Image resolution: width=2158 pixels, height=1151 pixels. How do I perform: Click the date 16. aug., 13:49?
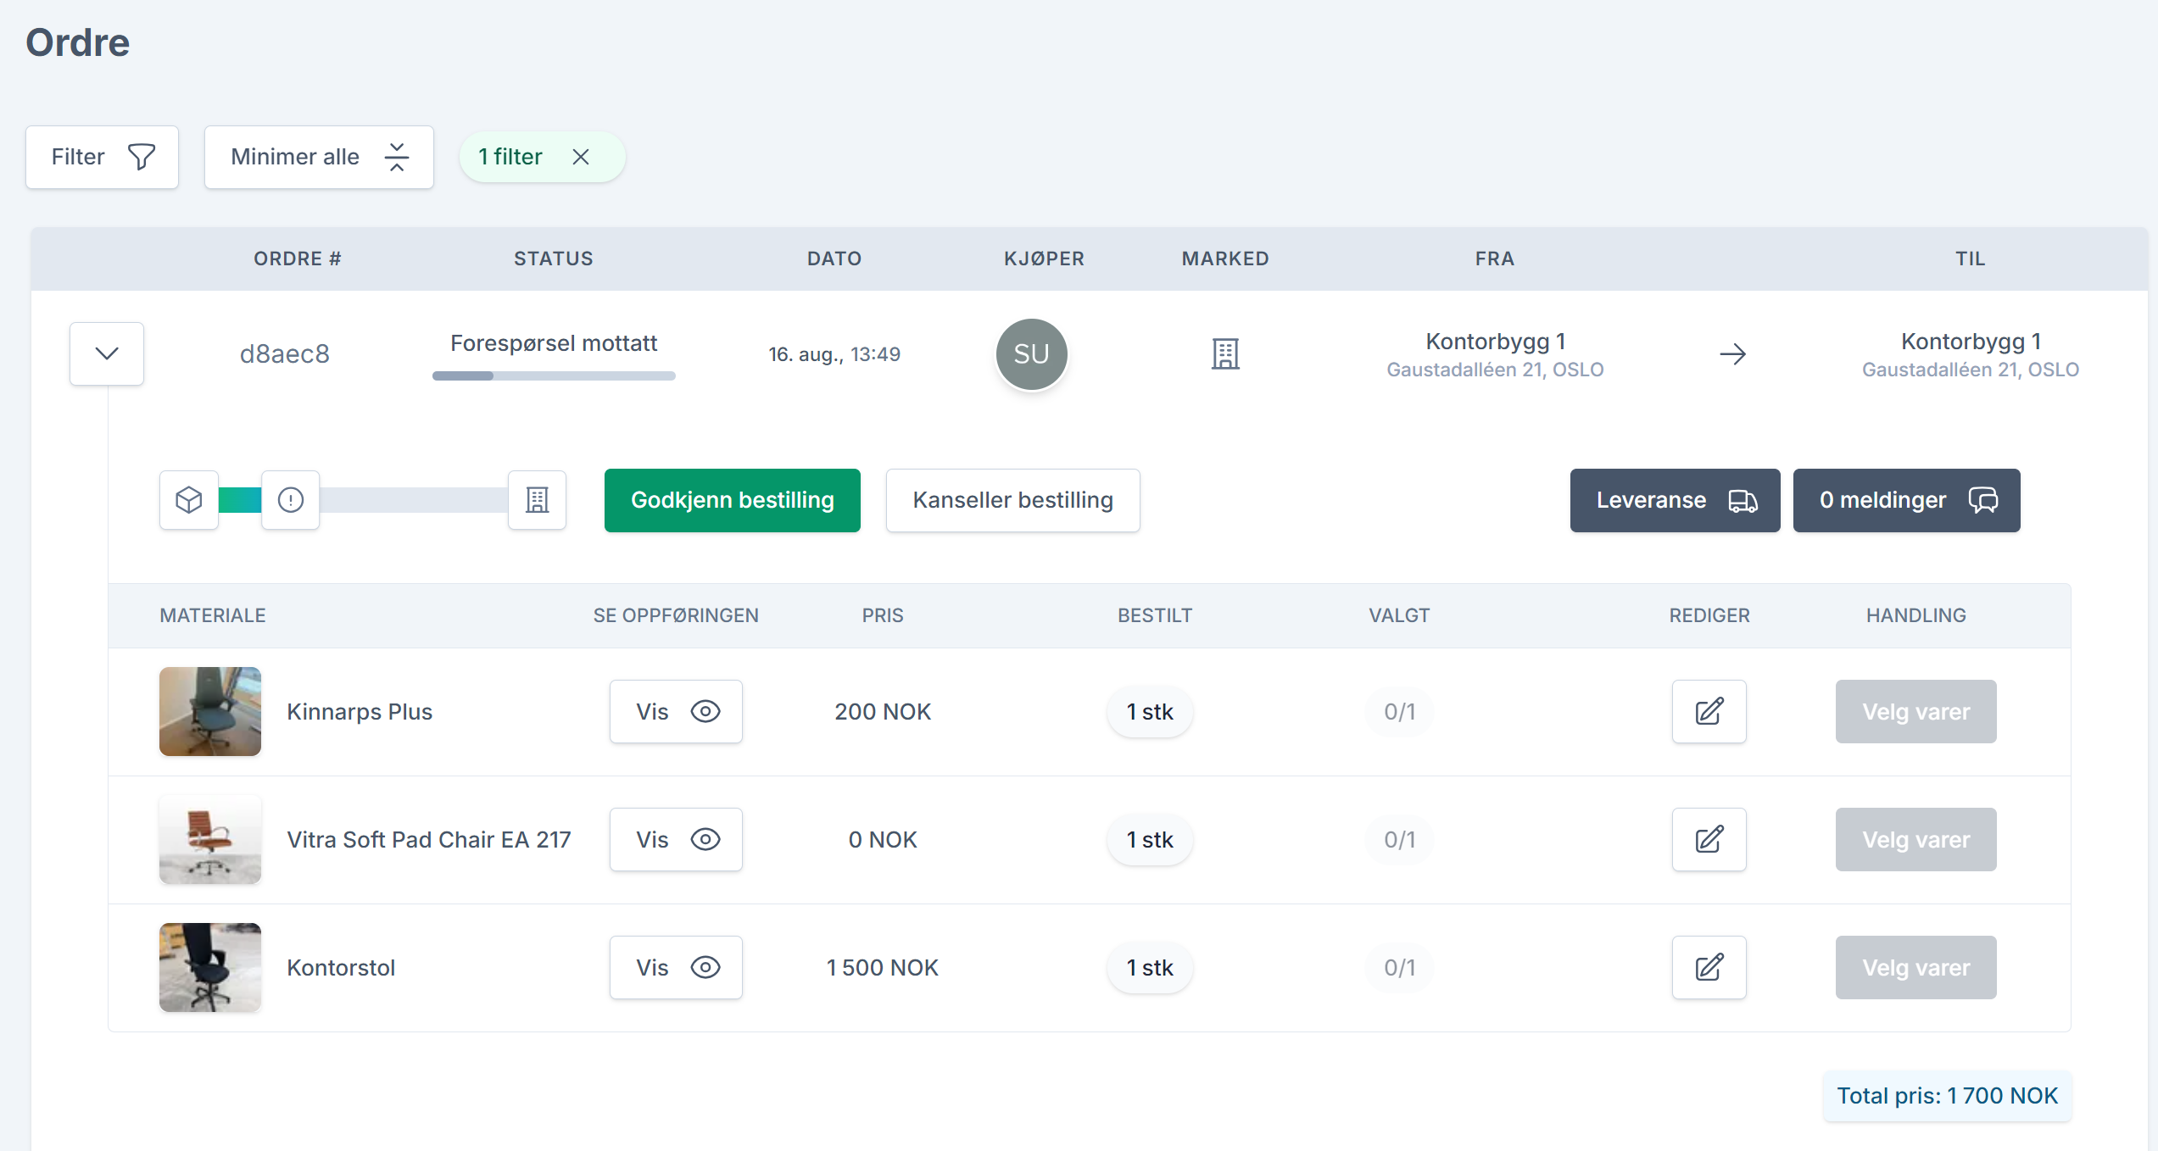point(834,354)
